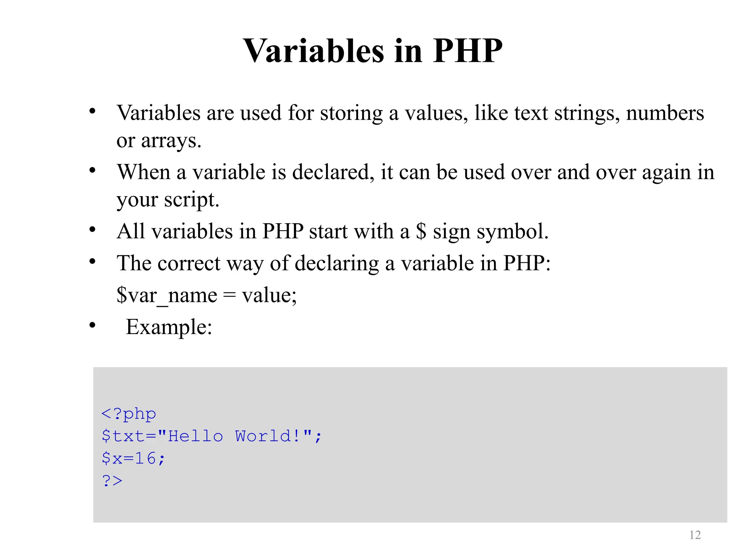Click the bullet "When a variable is declared"
This screenshot has width=746, height=560.
(x=416, y=186)
